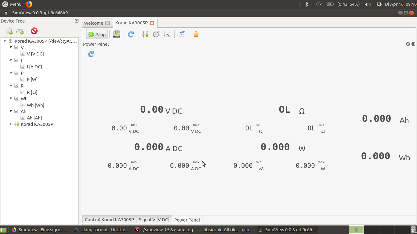The height and width of the screenshot is (234, 417).
Task: Select the R [Ω] signal
Action: (x=32, y=92)
